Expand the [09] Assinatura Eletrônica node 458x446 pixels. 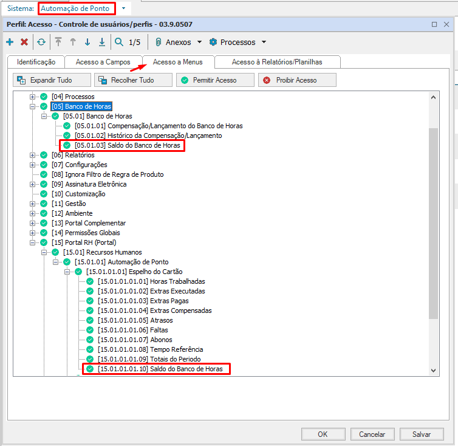coord(32,185)
